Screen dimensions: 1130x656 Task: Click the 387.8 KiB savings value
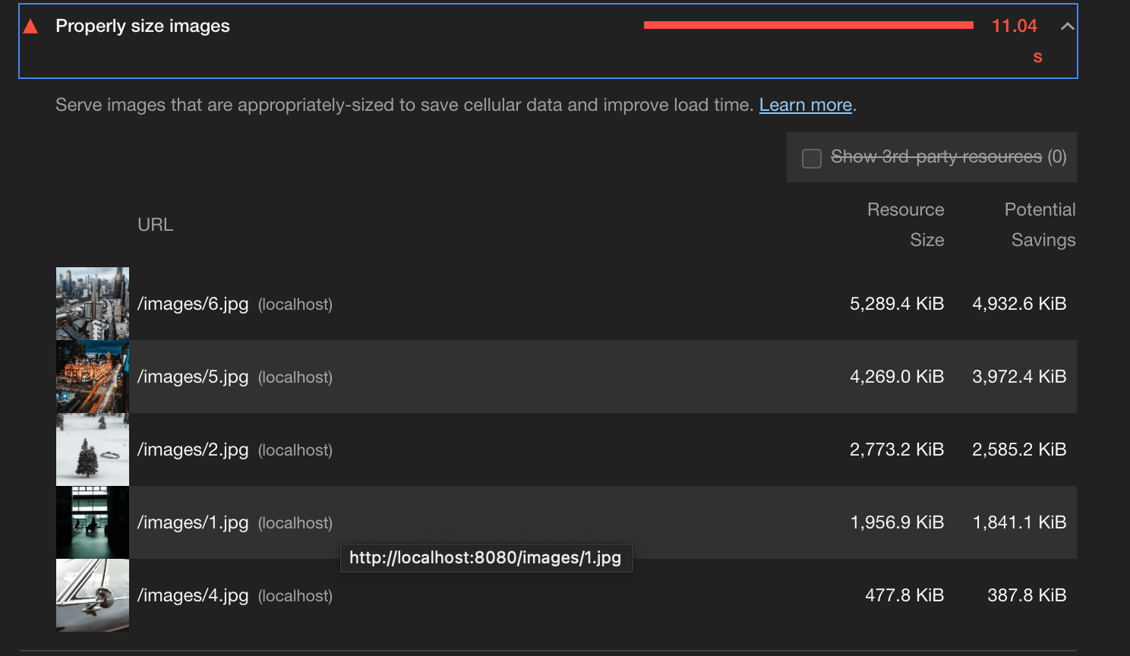tap(1027, 595)
